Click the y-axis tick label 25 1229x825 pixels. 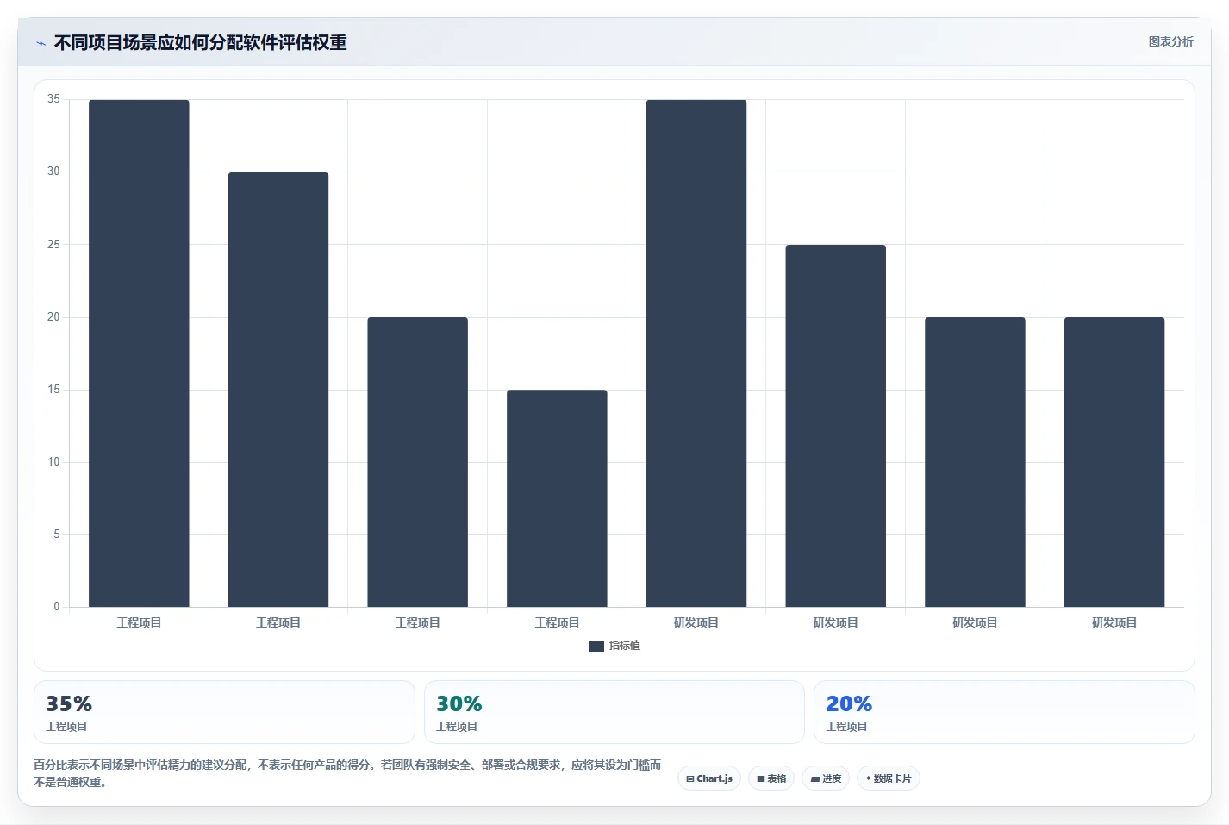(53, 244)
